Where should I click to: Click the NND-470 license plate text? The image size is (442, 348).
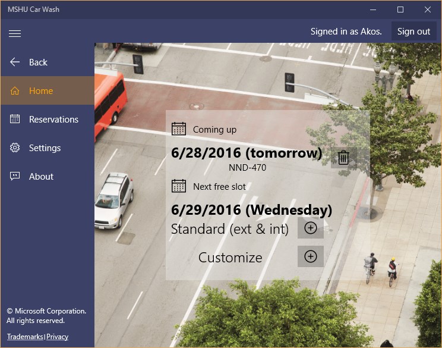[x=247, y=168]
